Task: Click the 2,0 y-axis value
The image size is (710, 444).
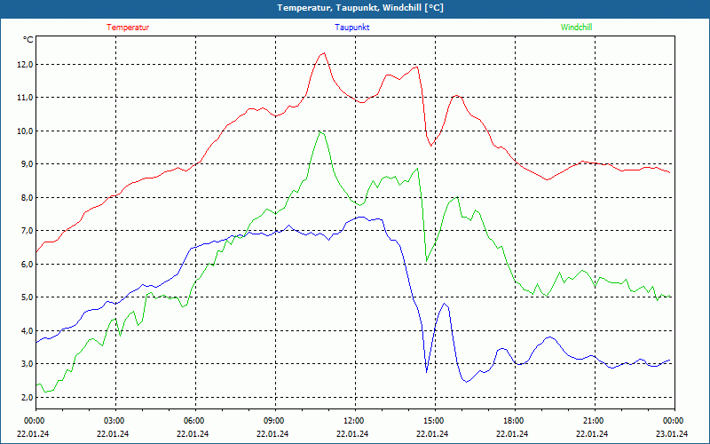Action: click(27, 397)
